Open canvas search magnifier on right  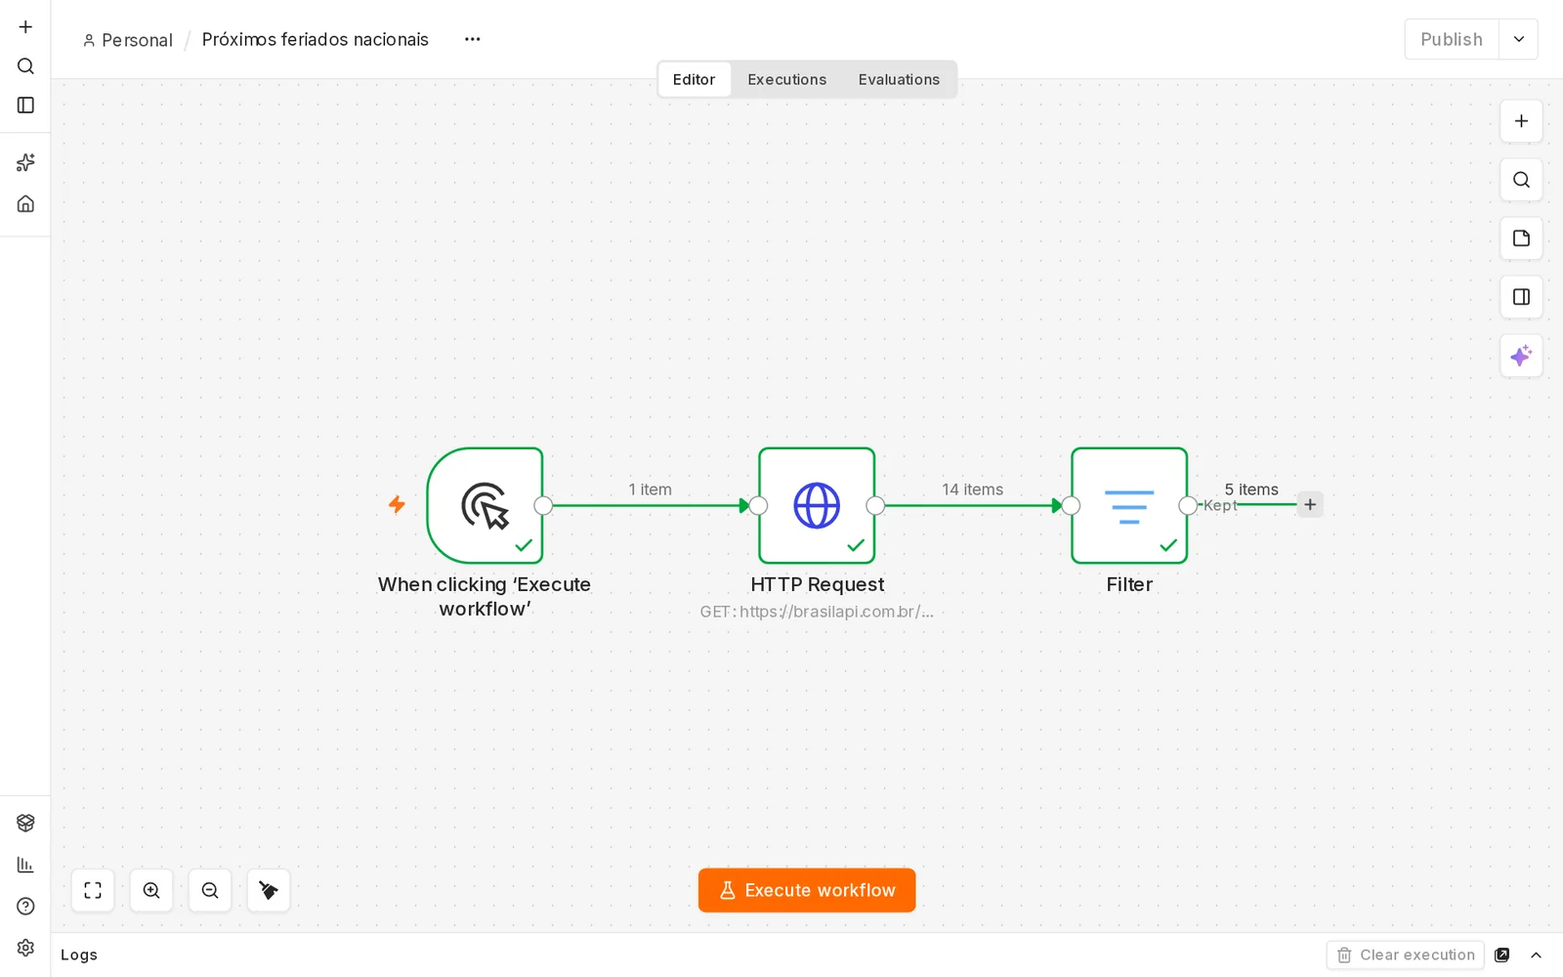[x=1521, y=180]
